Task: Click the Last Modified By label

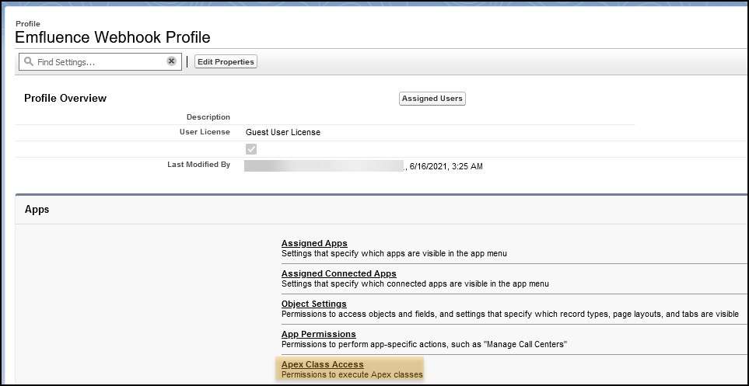Action: click(x=198, y=164)
